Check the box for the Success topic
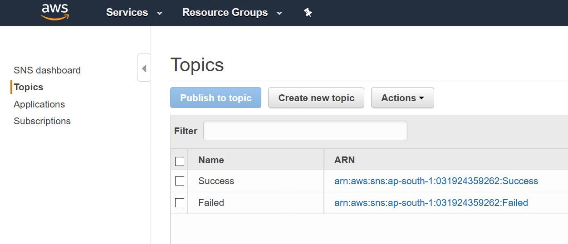The width and height of the screenshot is (568, 244). pyautogui.click(x=180, y=181)
